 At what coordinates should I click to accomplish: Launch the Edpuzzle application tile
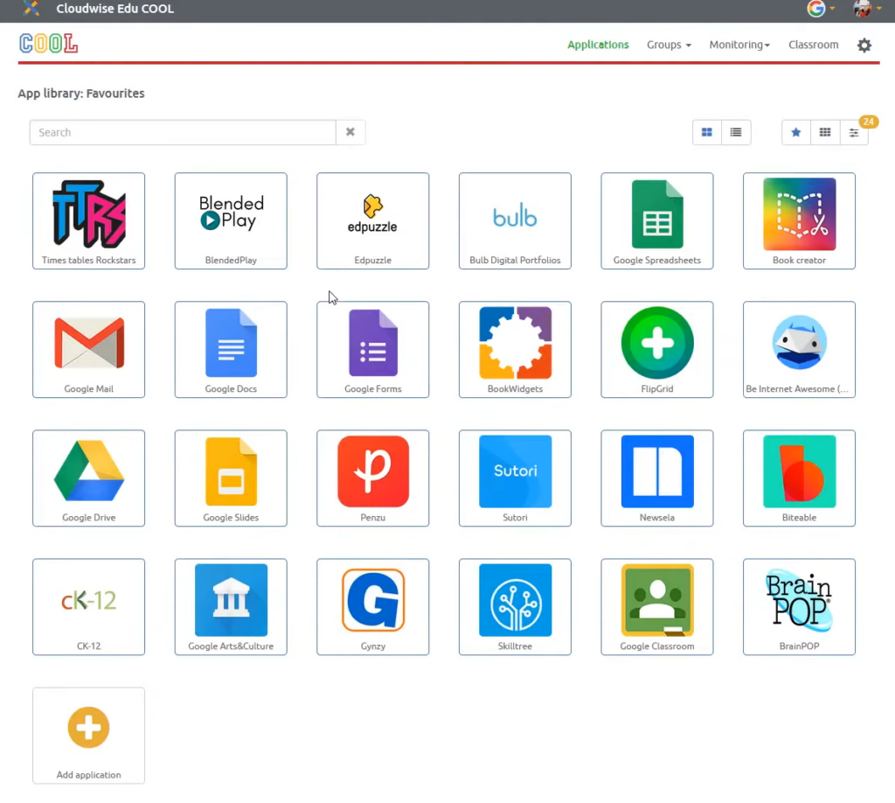tap(372, 220)
